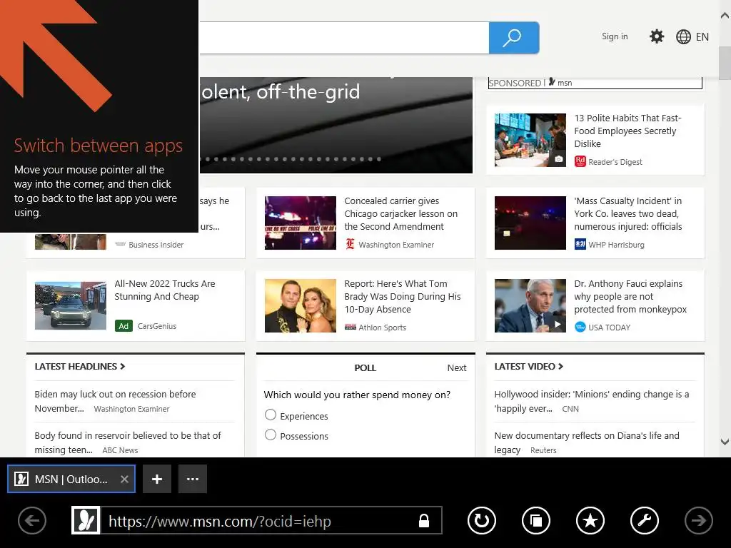Open Body found in reservoir headline
Screen dimensions: 731x548
point(128,442)
